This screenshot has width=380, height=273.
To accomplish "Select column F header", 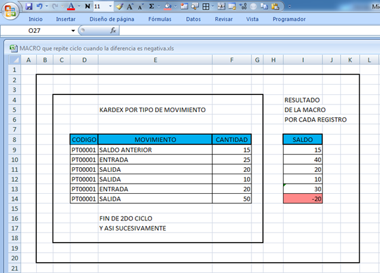I will [232, 60].
